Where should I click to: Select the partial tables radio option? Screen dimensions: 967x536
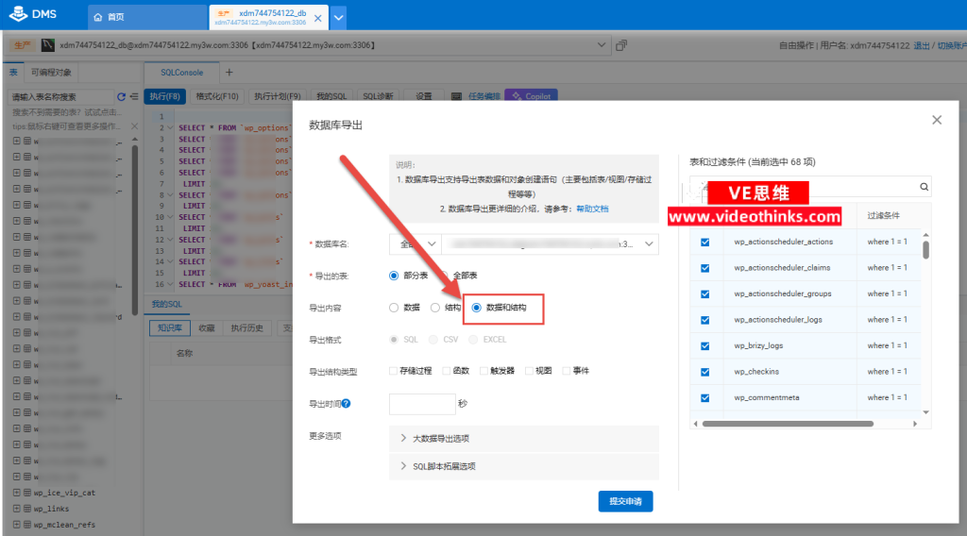pyautogui.click(x=394, y=276)
